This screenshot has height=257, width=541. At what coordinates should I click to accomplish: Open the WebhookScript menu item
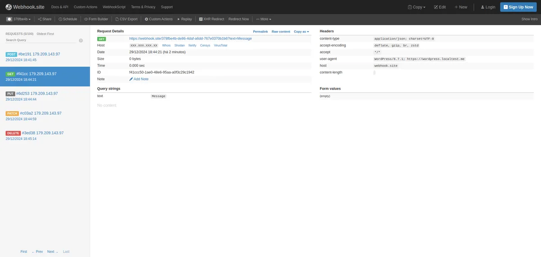(114, 7)
